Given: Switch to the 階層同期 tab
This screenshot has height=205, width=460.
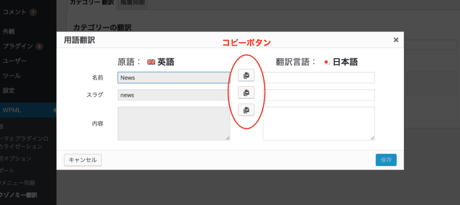Looking at the screenshot, I should point(132,4).
